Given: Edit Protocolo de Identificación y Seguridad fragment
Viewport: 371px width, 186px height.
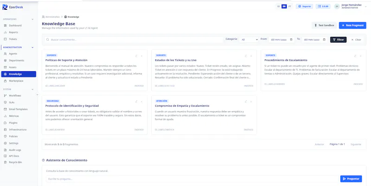Looking at the screenshot, I should (136, 101).
